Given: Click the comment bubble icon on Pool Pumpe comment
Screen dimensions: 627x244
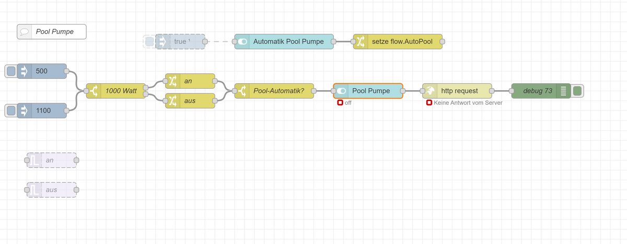Looking at the screenshot, I should click(x=24, y=32).
